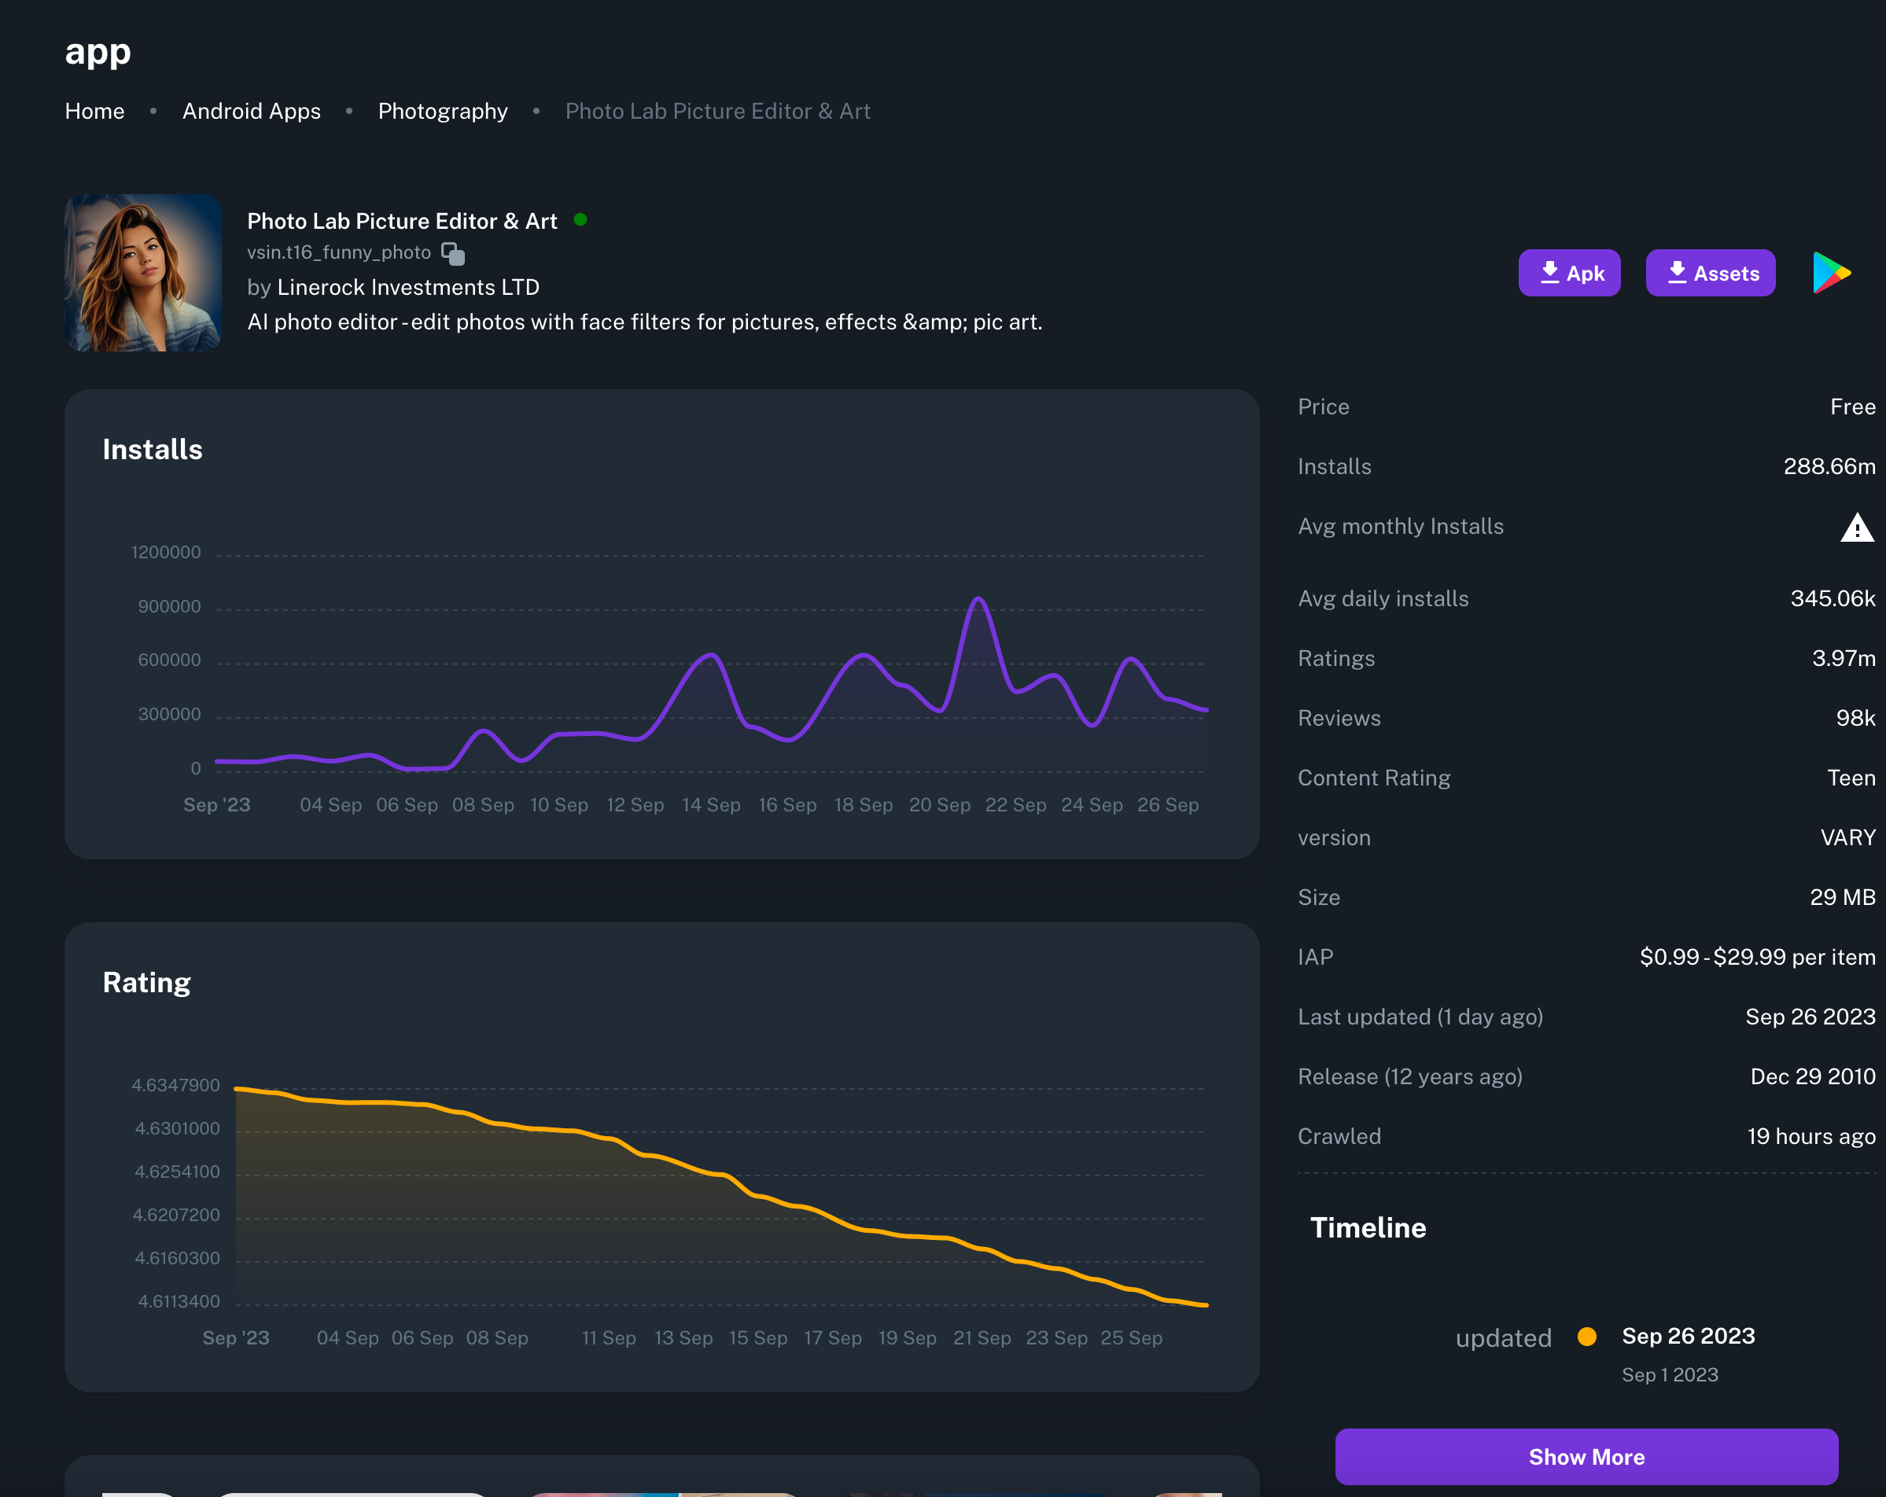The height and width of the screenshot is (1497, 1886).
Task: Click the Installs chart heading
Action: [153, 450]
